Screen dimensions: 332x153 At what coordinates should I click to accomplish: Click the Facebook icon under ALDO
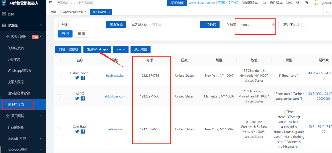click(83, 99)
